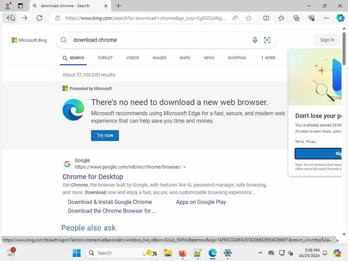Open Download the Chrome Browser for link
Viewport: 348px width, 261px height.
point(112,211)
